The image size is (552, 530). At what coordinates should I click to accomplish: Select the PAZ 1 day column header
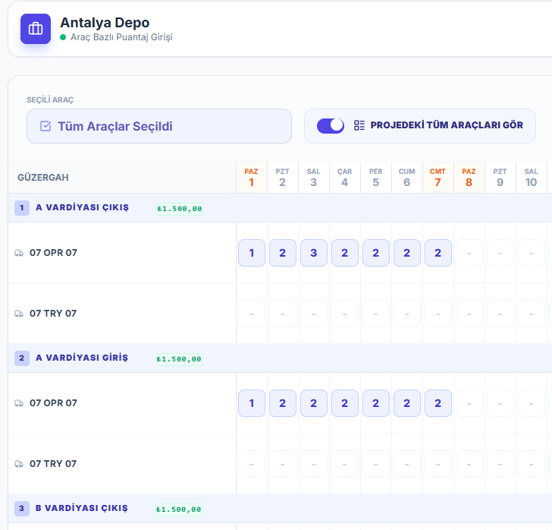tap(252, 178)
